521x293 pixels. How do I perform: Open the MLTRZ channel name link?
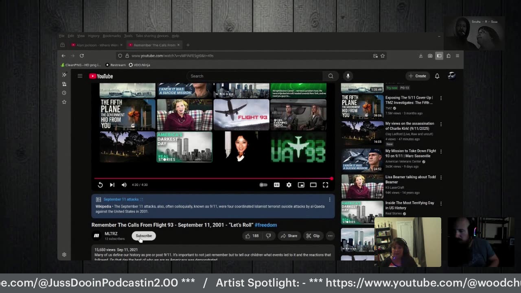pyautogui.click(x=111, y=234)
